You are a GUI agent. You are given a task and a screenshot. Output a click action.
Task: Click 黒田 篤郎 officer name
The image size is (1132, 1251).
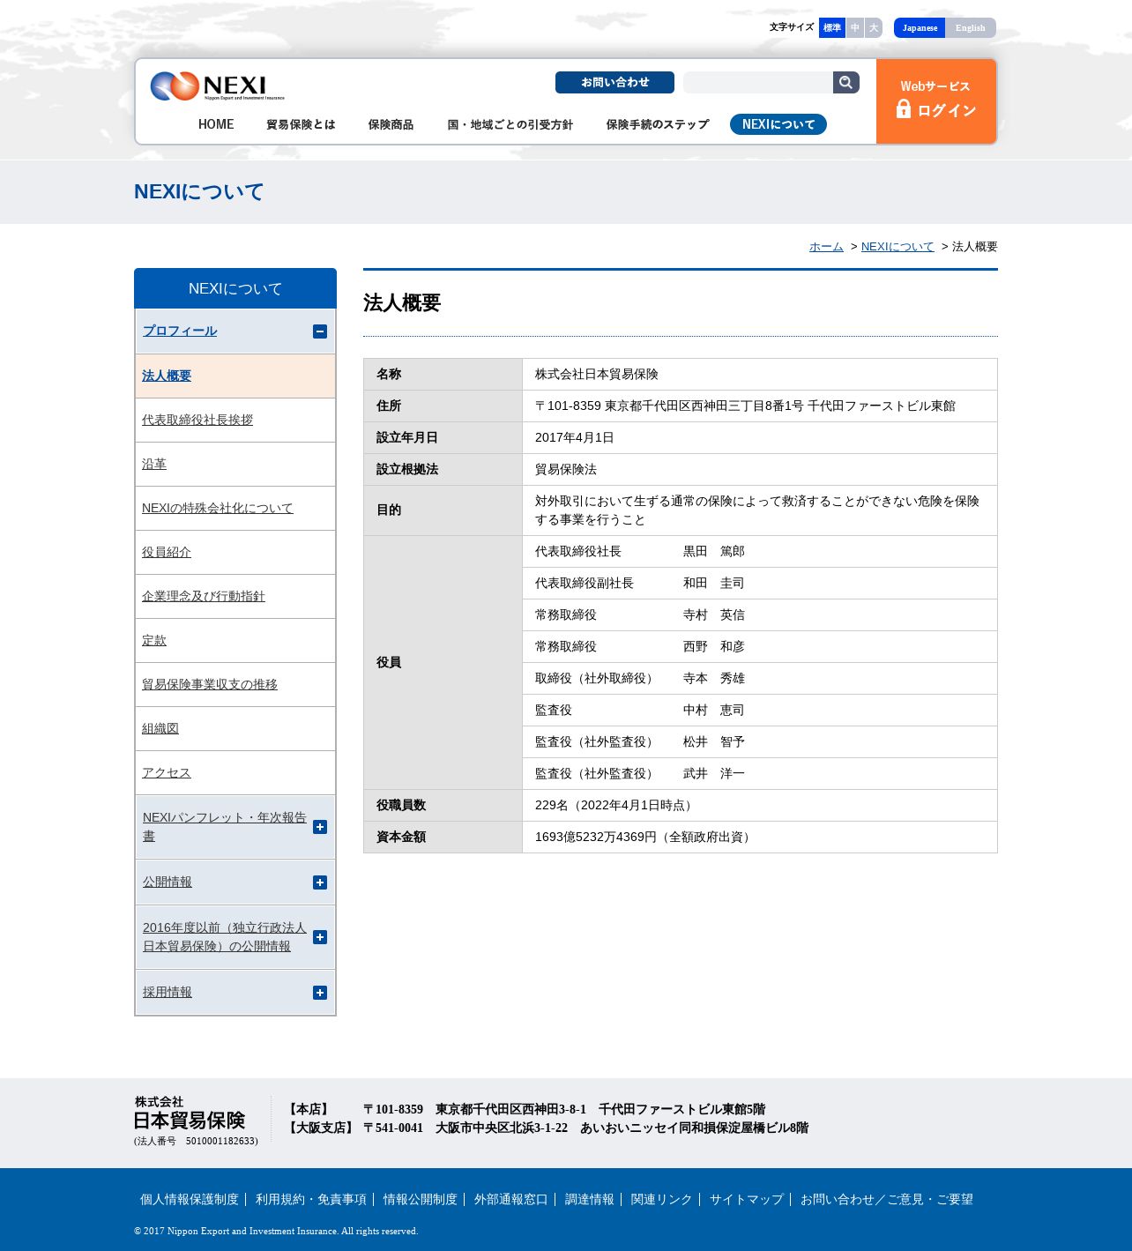coord(714,551)
